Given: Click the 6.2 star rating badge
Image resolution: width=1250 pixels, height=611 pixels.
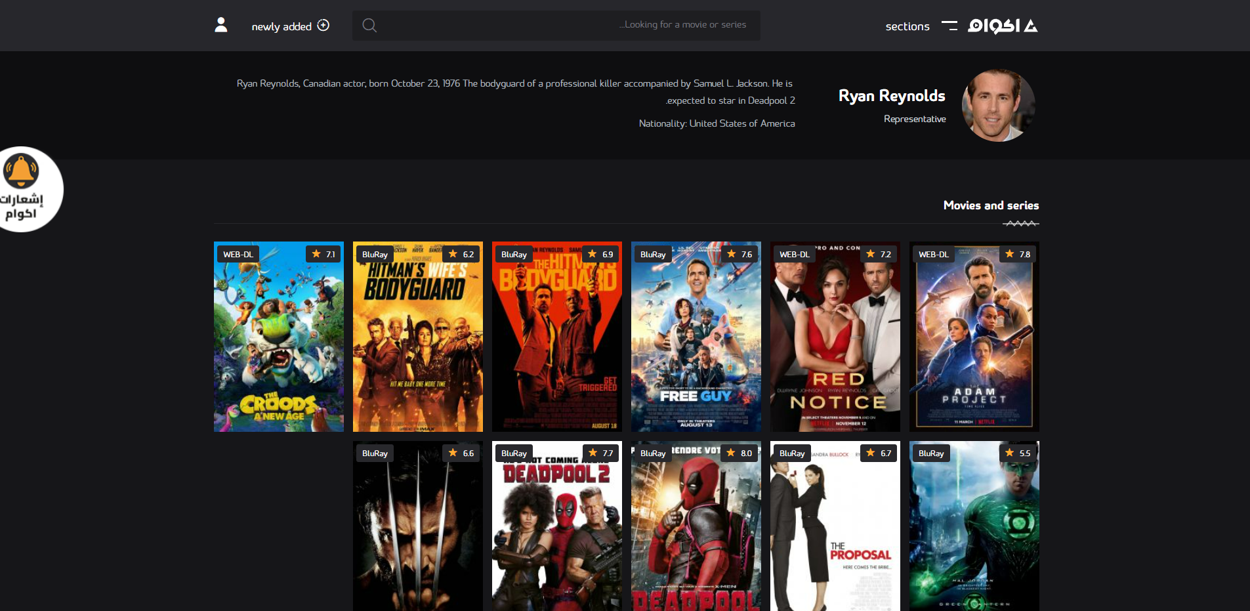Looking at the screenshot, I should coord(461,254).
